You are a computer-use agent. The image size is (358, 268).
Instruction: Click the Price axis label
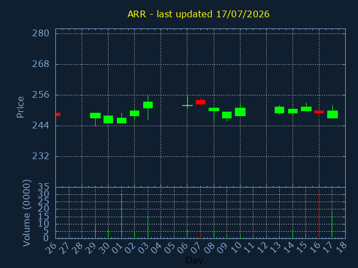coord(20,107)
